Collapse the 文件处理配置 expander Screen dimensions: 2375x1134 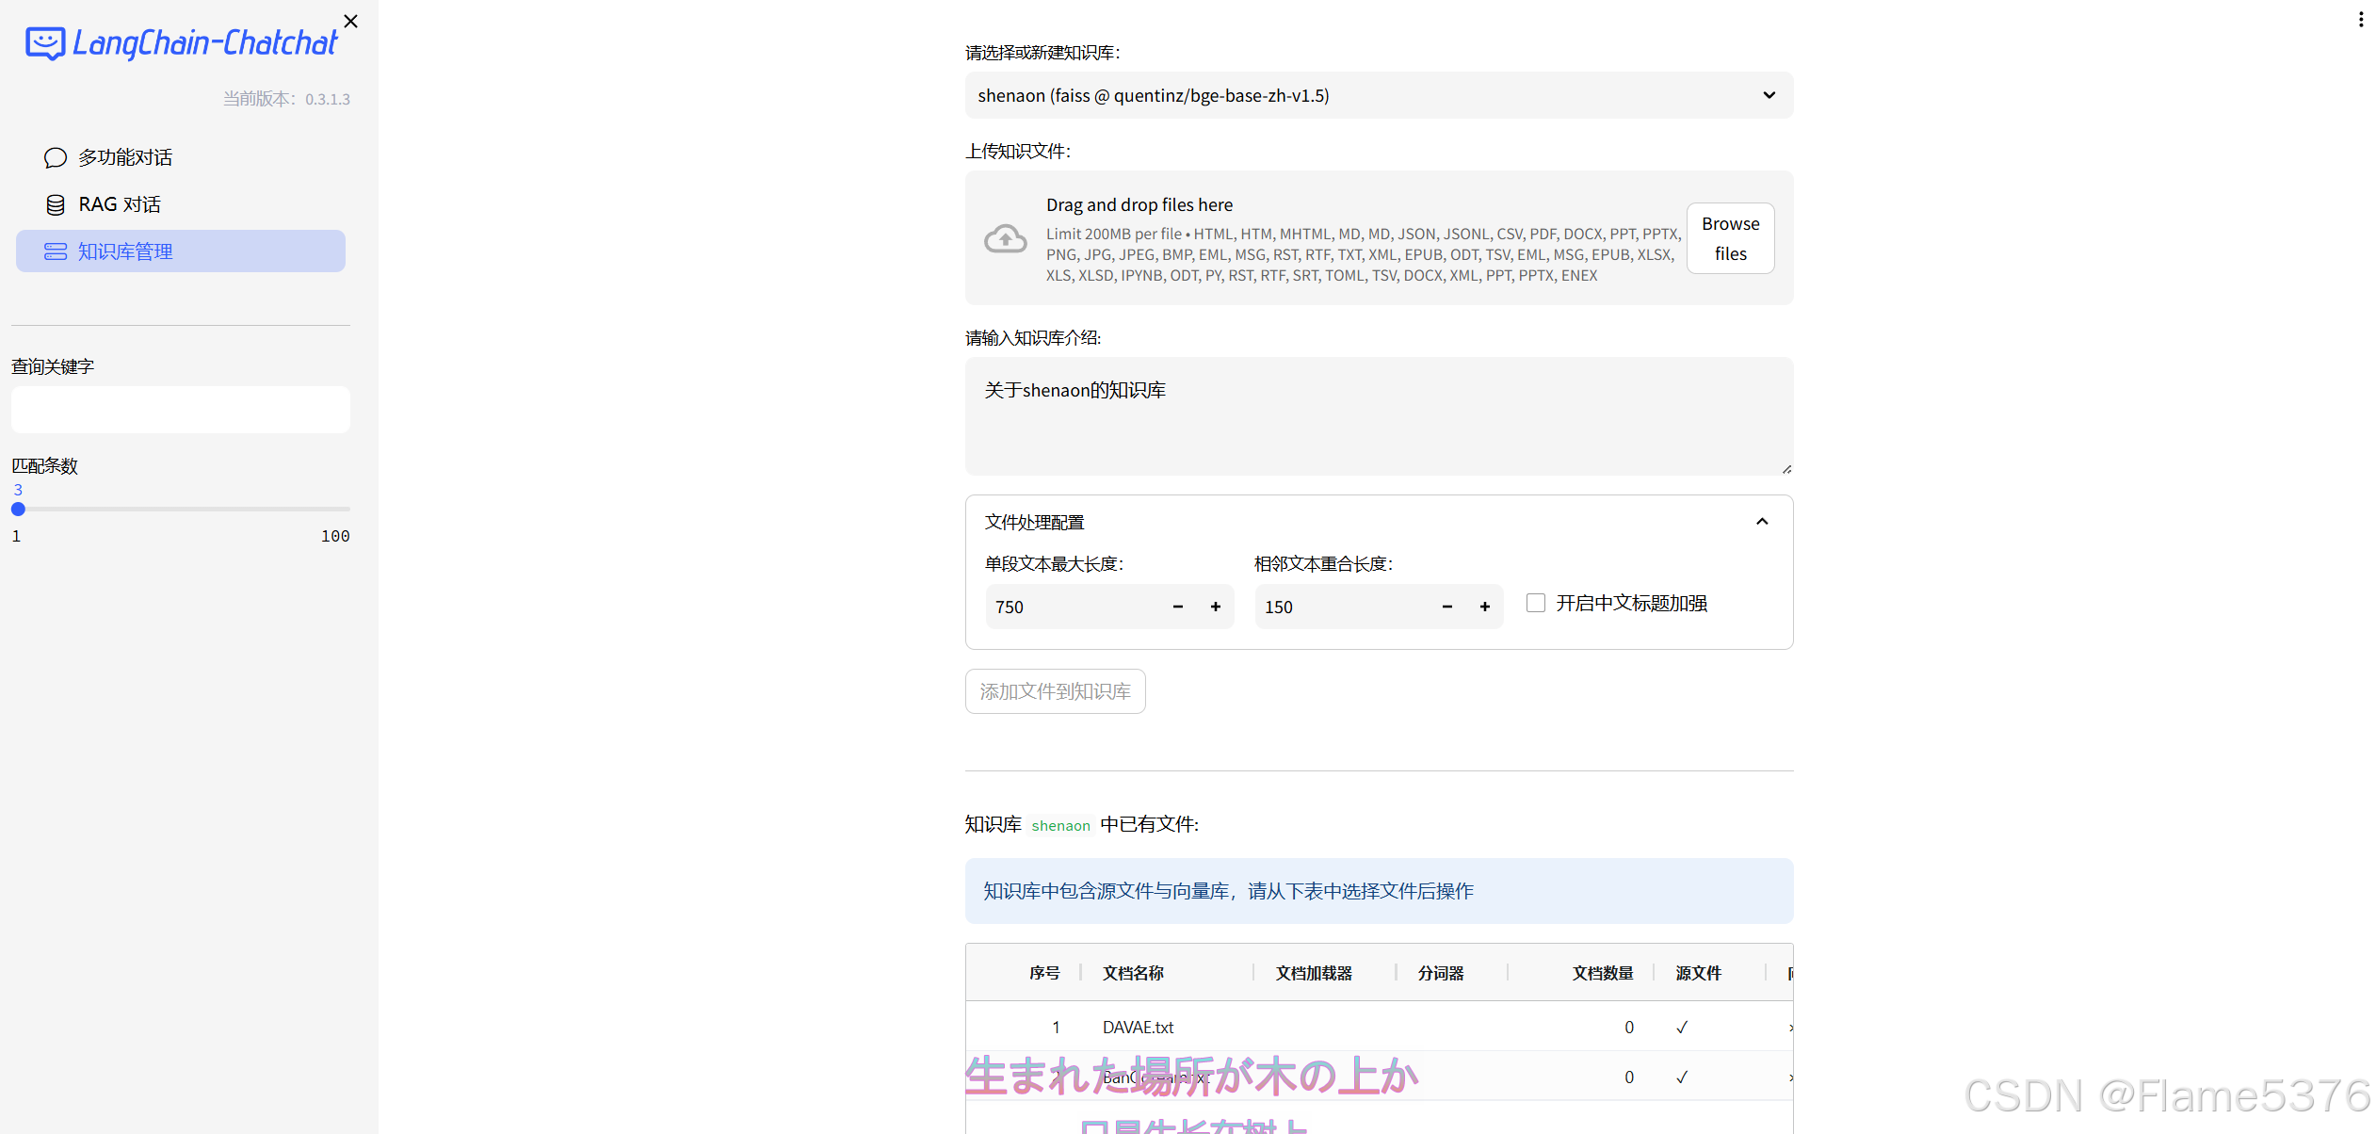1762,522
